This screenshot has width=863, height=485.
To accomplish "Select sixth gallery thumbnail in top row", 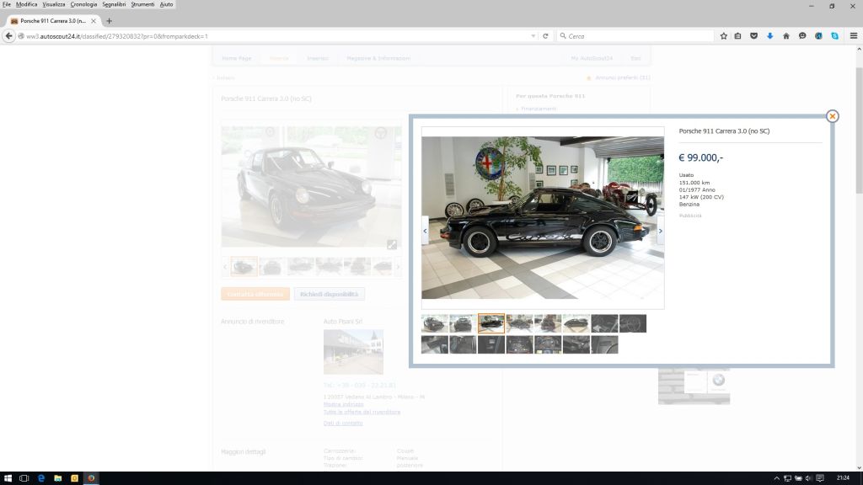I will coord(576,323).
